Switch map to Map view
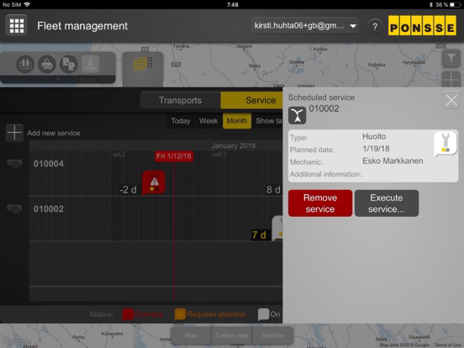This screenshot has width=464, height=348. (x=191, y=335)
